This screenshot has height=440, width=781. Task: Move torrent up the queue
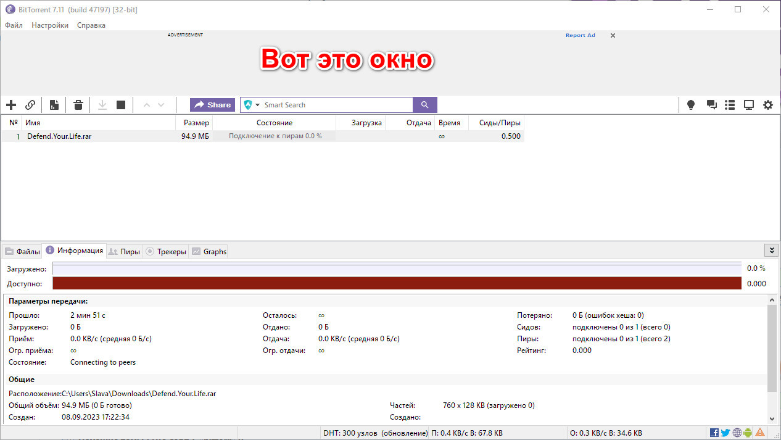coord(147,105)
